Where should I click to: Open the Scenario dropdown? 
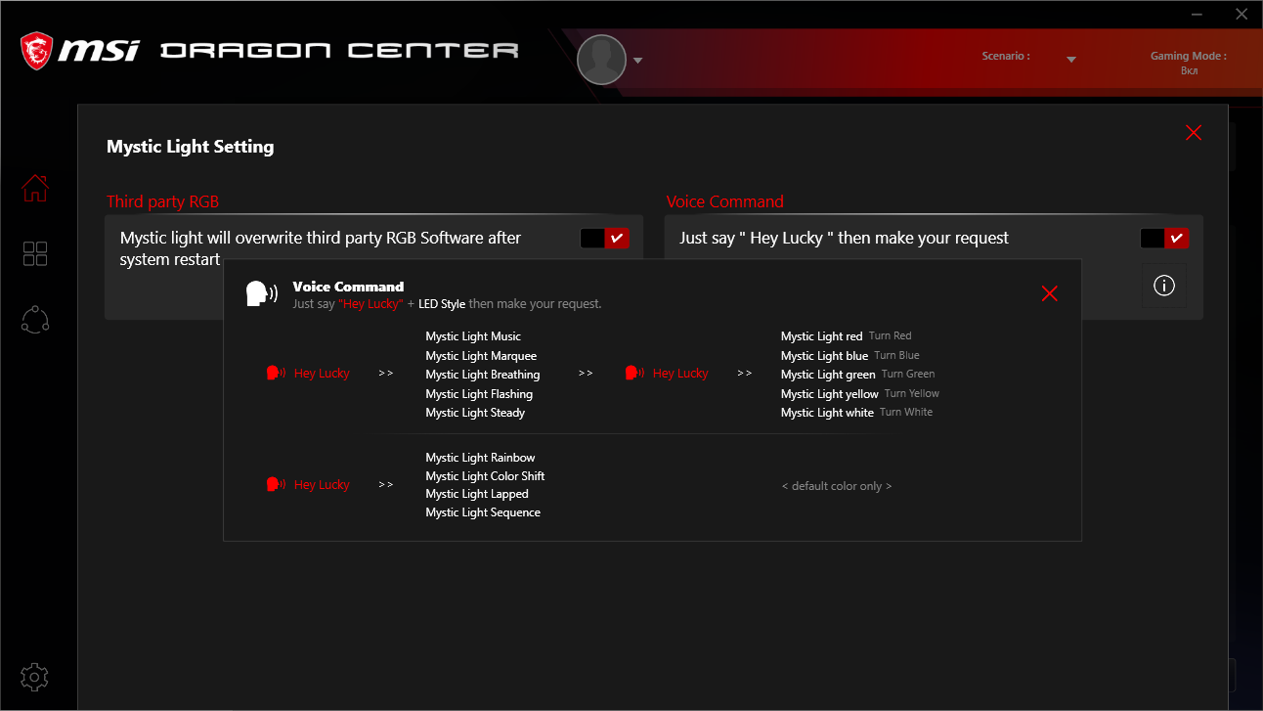1071,60
